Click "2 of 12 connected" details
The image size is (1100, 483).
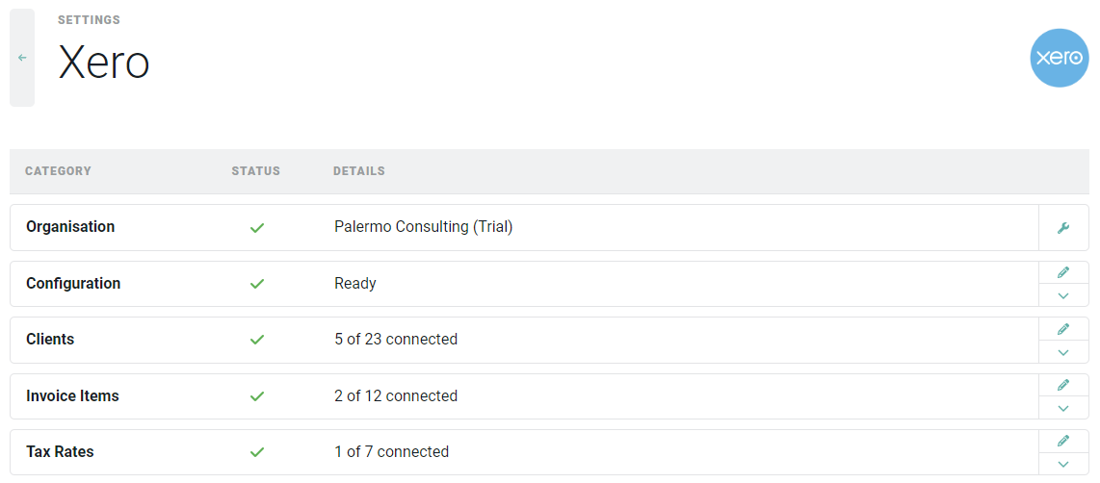point(396,396)
